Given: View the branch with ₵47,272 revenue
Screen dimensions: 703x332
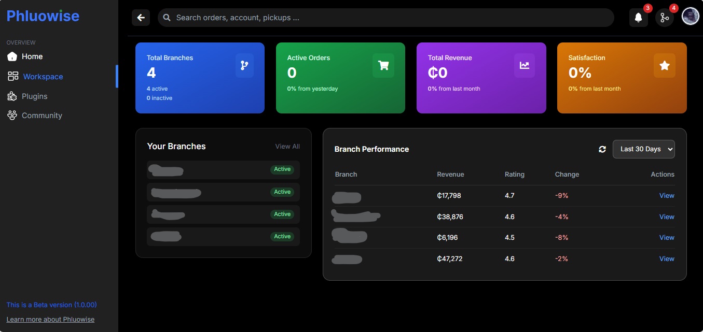Looking at the screenshot, I should [667, 259].
